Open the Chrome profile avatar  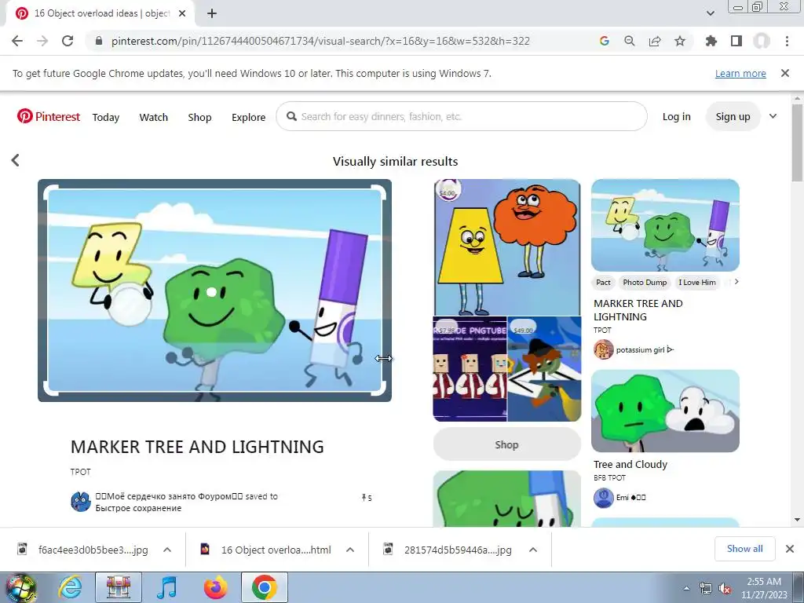(x=762, y=41)
